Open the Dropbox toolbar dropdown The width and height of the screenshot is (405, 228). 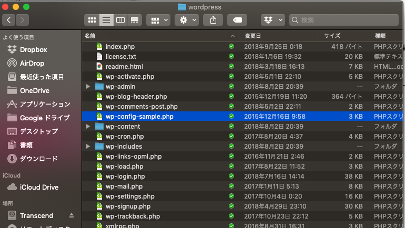273,20
